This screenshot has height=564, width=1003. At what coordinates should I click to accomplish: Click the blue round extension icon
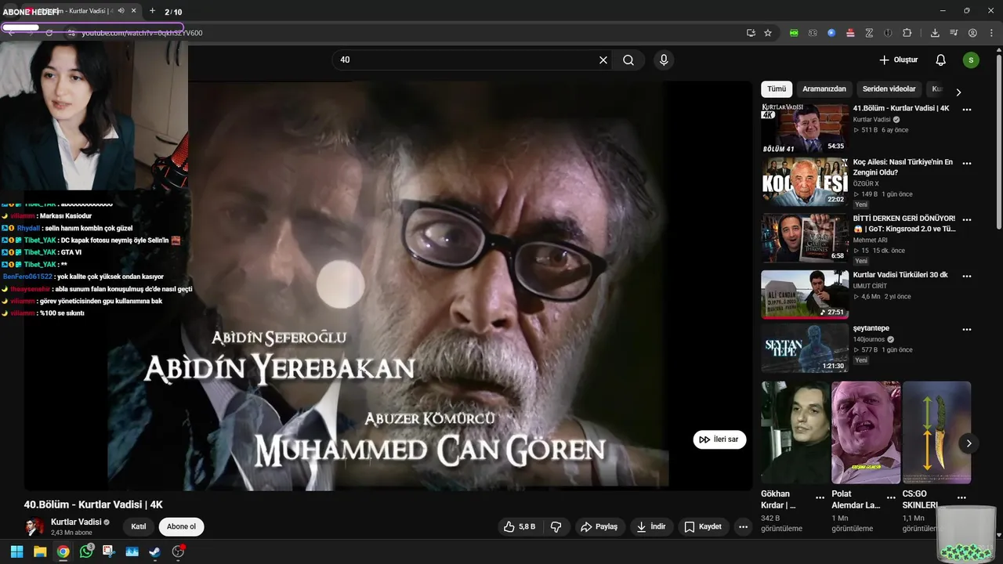(831, 33)
